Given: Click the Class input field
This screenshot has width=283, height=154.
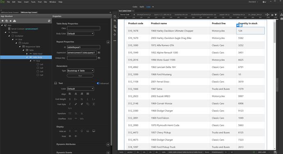Looking at the screenshot, I should [x=84, y=28].
